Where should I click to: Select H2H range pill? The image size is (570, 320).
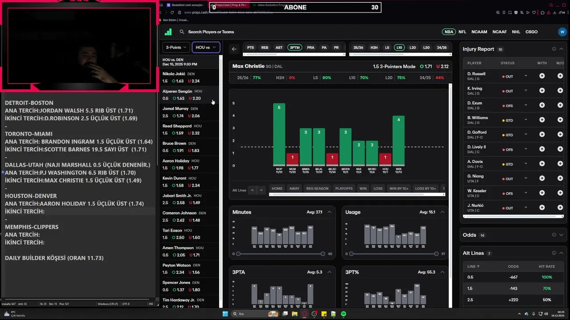tap(374, 48)
